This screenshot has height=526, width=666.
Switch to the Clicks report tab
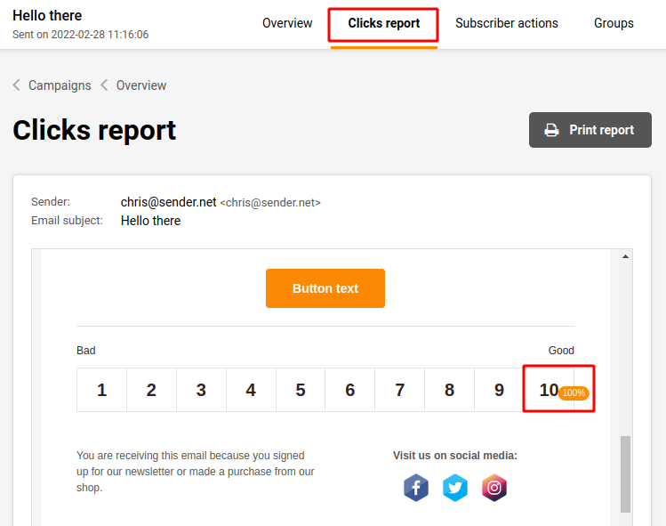tap(384, 23)
